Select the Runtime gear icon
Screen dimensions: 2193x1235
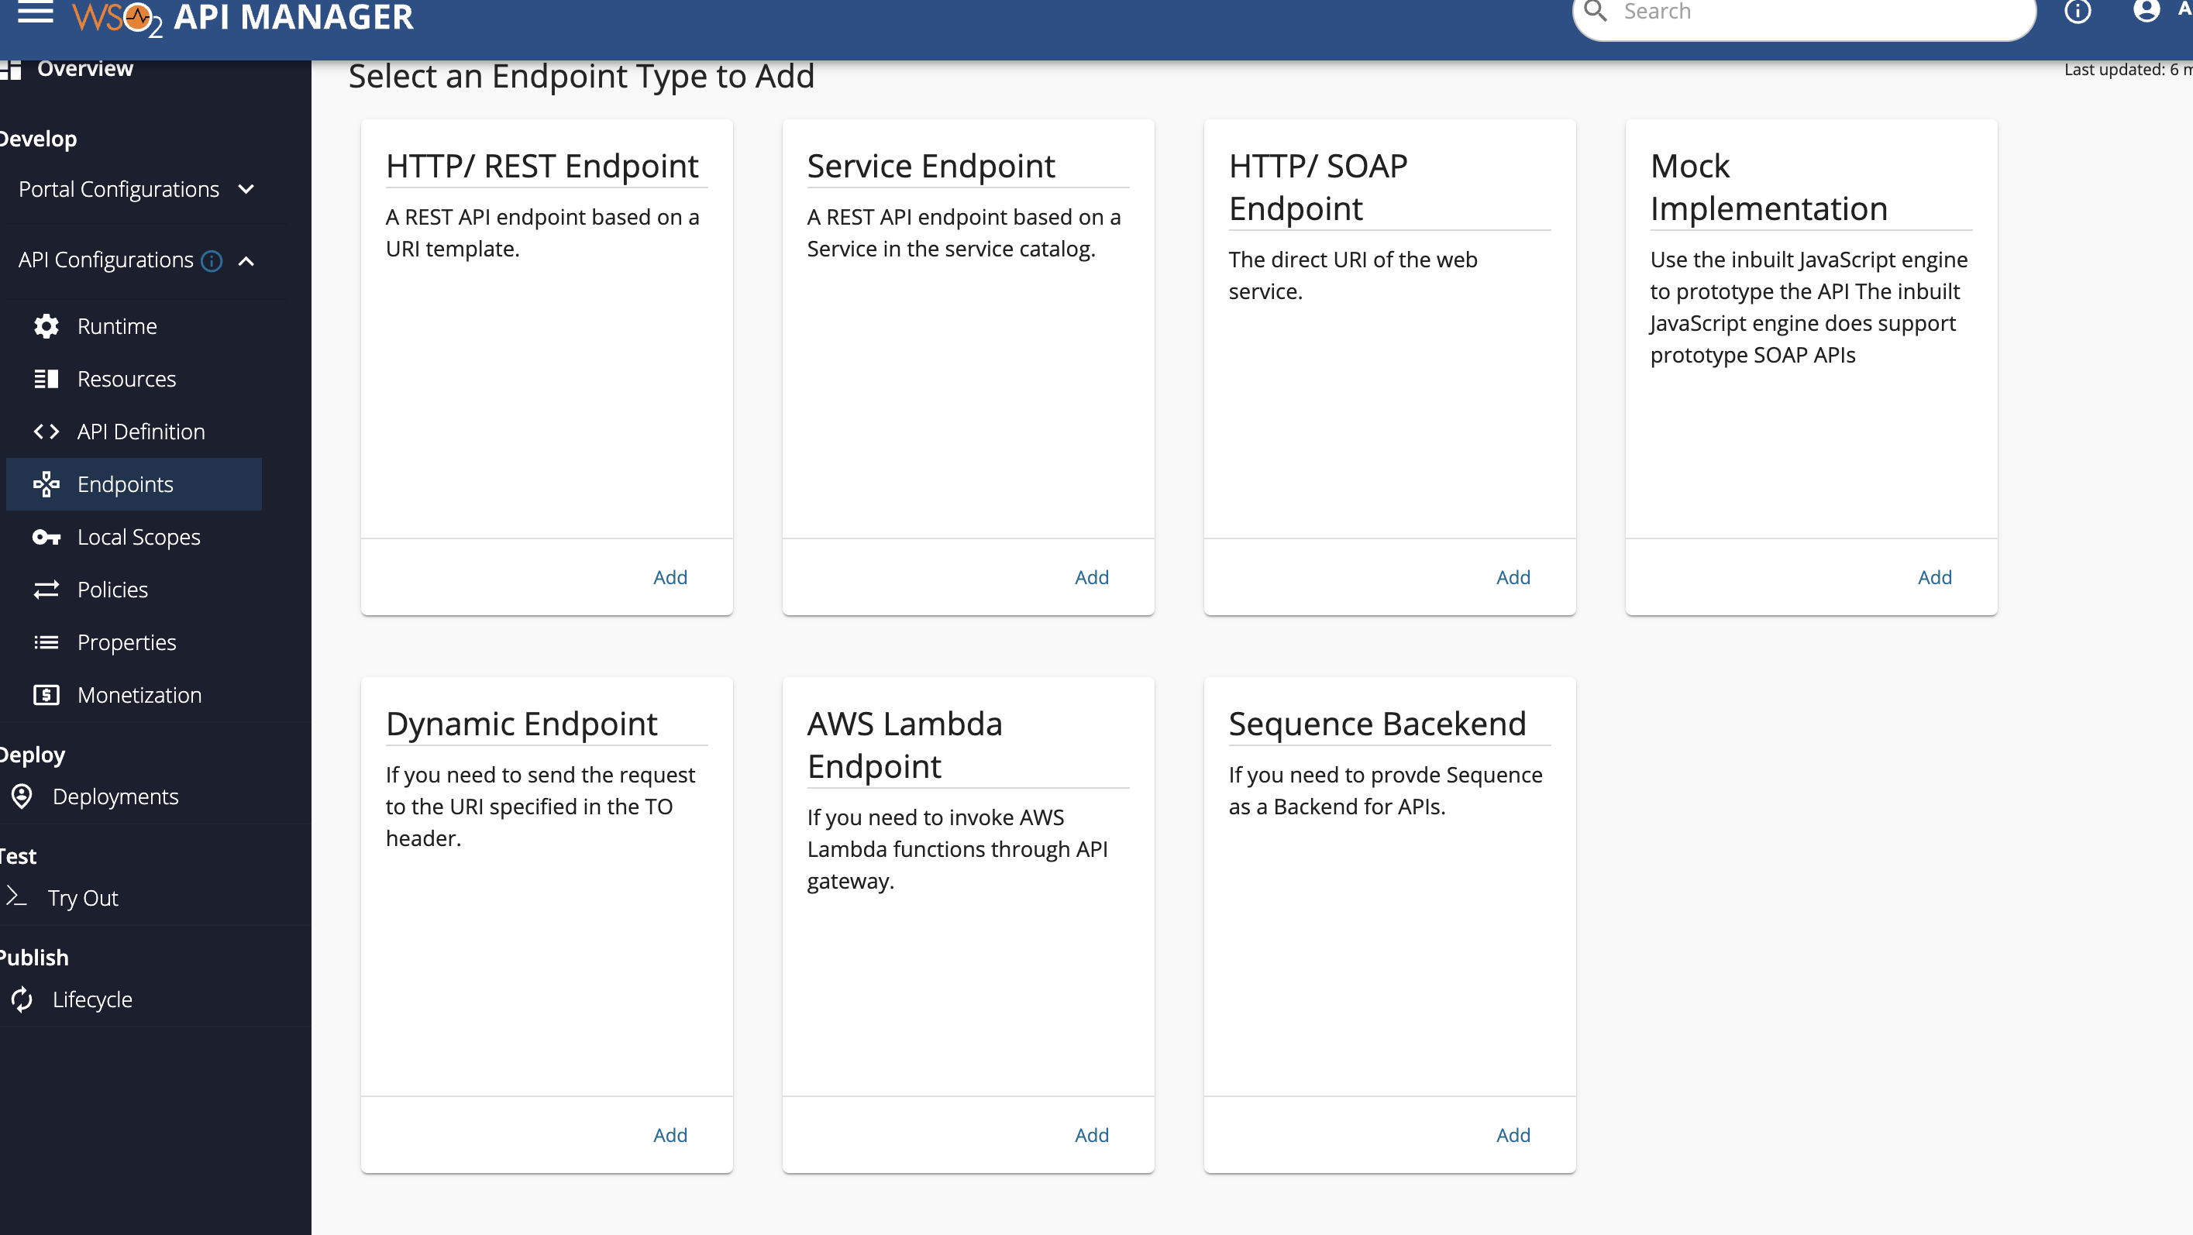click(46, 326)
